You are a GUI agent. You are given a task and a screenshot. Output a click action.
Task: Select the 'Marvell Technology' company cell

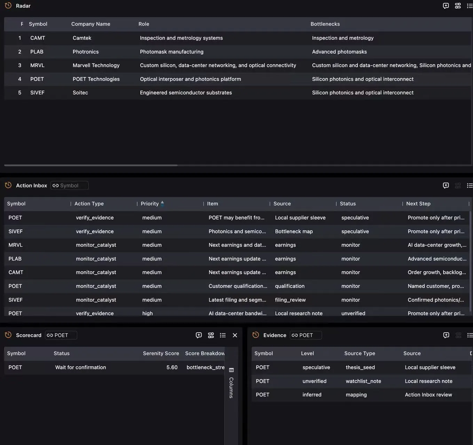point(96,65)
